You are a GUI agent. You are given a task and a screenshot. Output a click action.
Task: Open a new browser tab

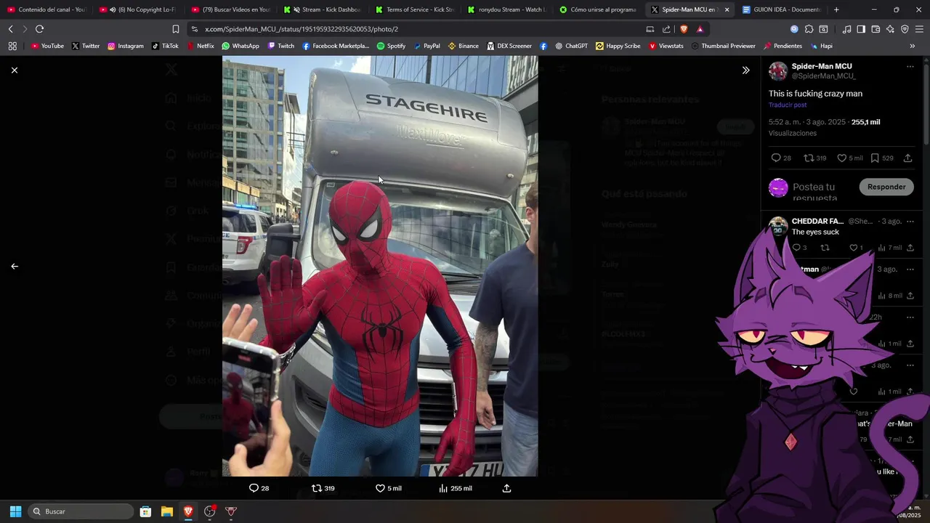tap(836, 9)
